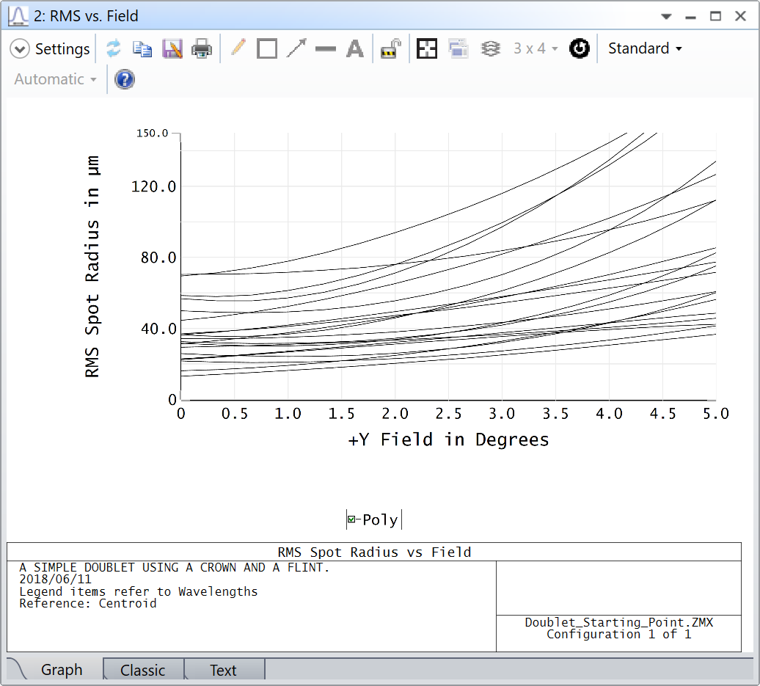
Task: Click the Refresh update icon
Action: (x=114, y=48)
